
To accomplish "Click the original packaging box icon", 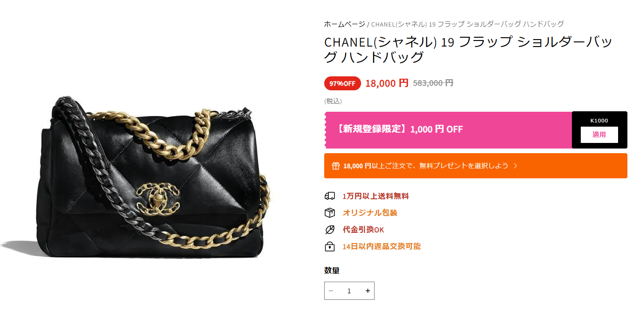I will [330, 213].
